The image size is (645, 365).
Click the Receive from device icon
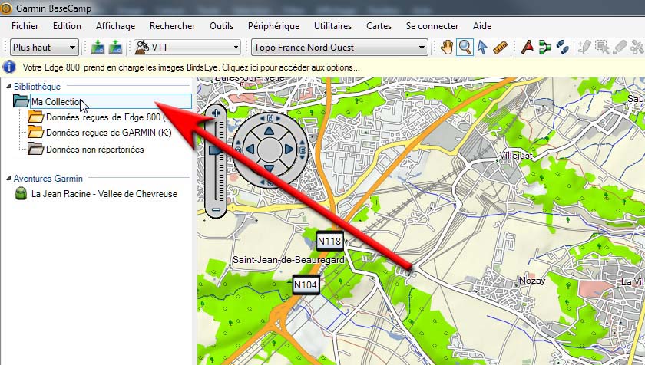(116, 48)
